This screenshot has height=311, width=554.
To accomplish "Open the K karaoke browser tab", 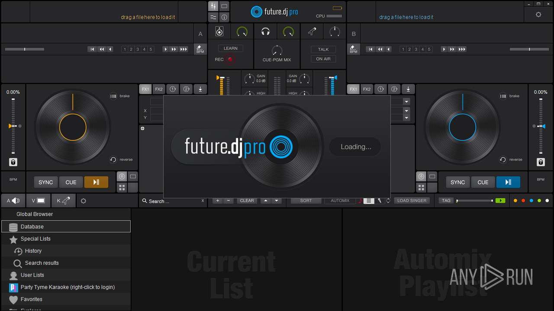I will click(x=63, y=200).
